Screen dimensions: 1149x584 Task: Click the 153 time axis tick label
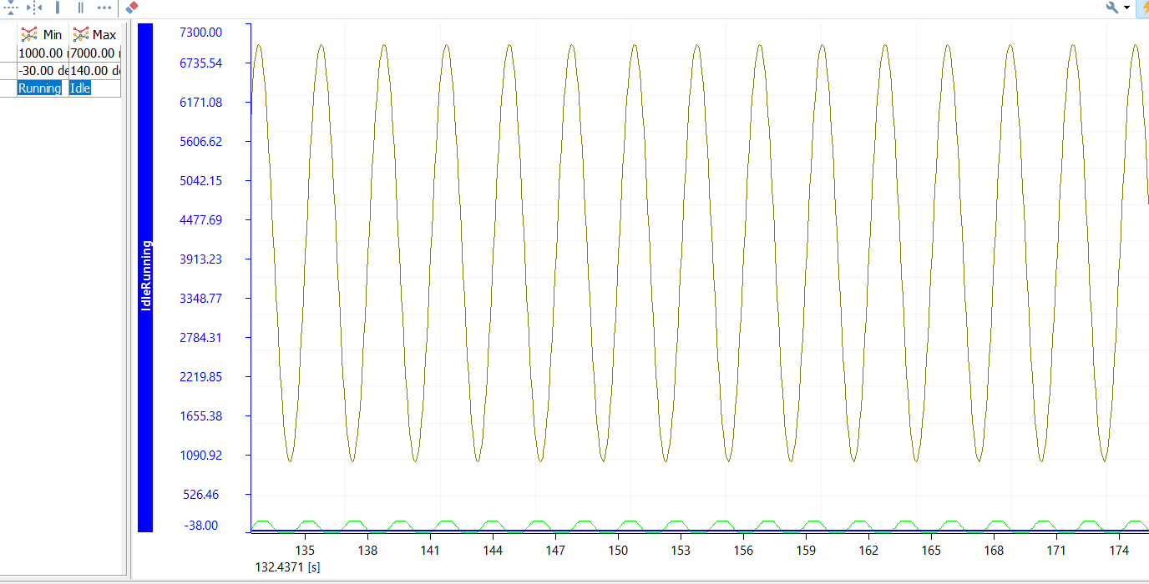tap(681, 551)
